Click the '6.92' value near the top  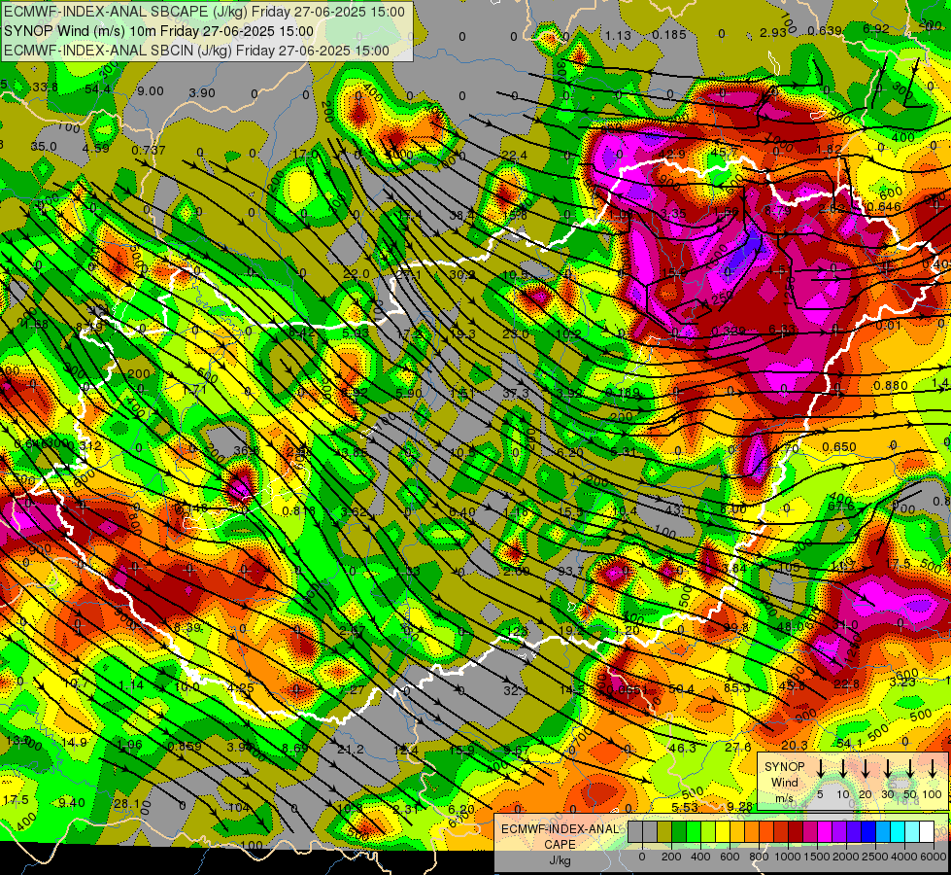[x=876, y=29]
